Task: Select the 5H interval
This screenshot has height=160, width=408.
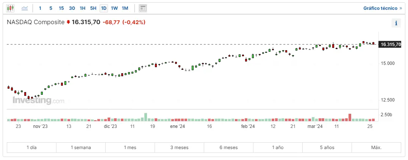Action: (93, 8)
